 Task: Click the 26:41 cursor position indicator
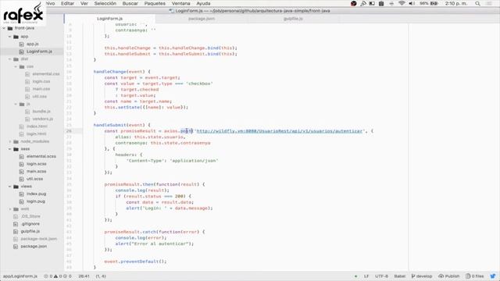coord(84,276)
